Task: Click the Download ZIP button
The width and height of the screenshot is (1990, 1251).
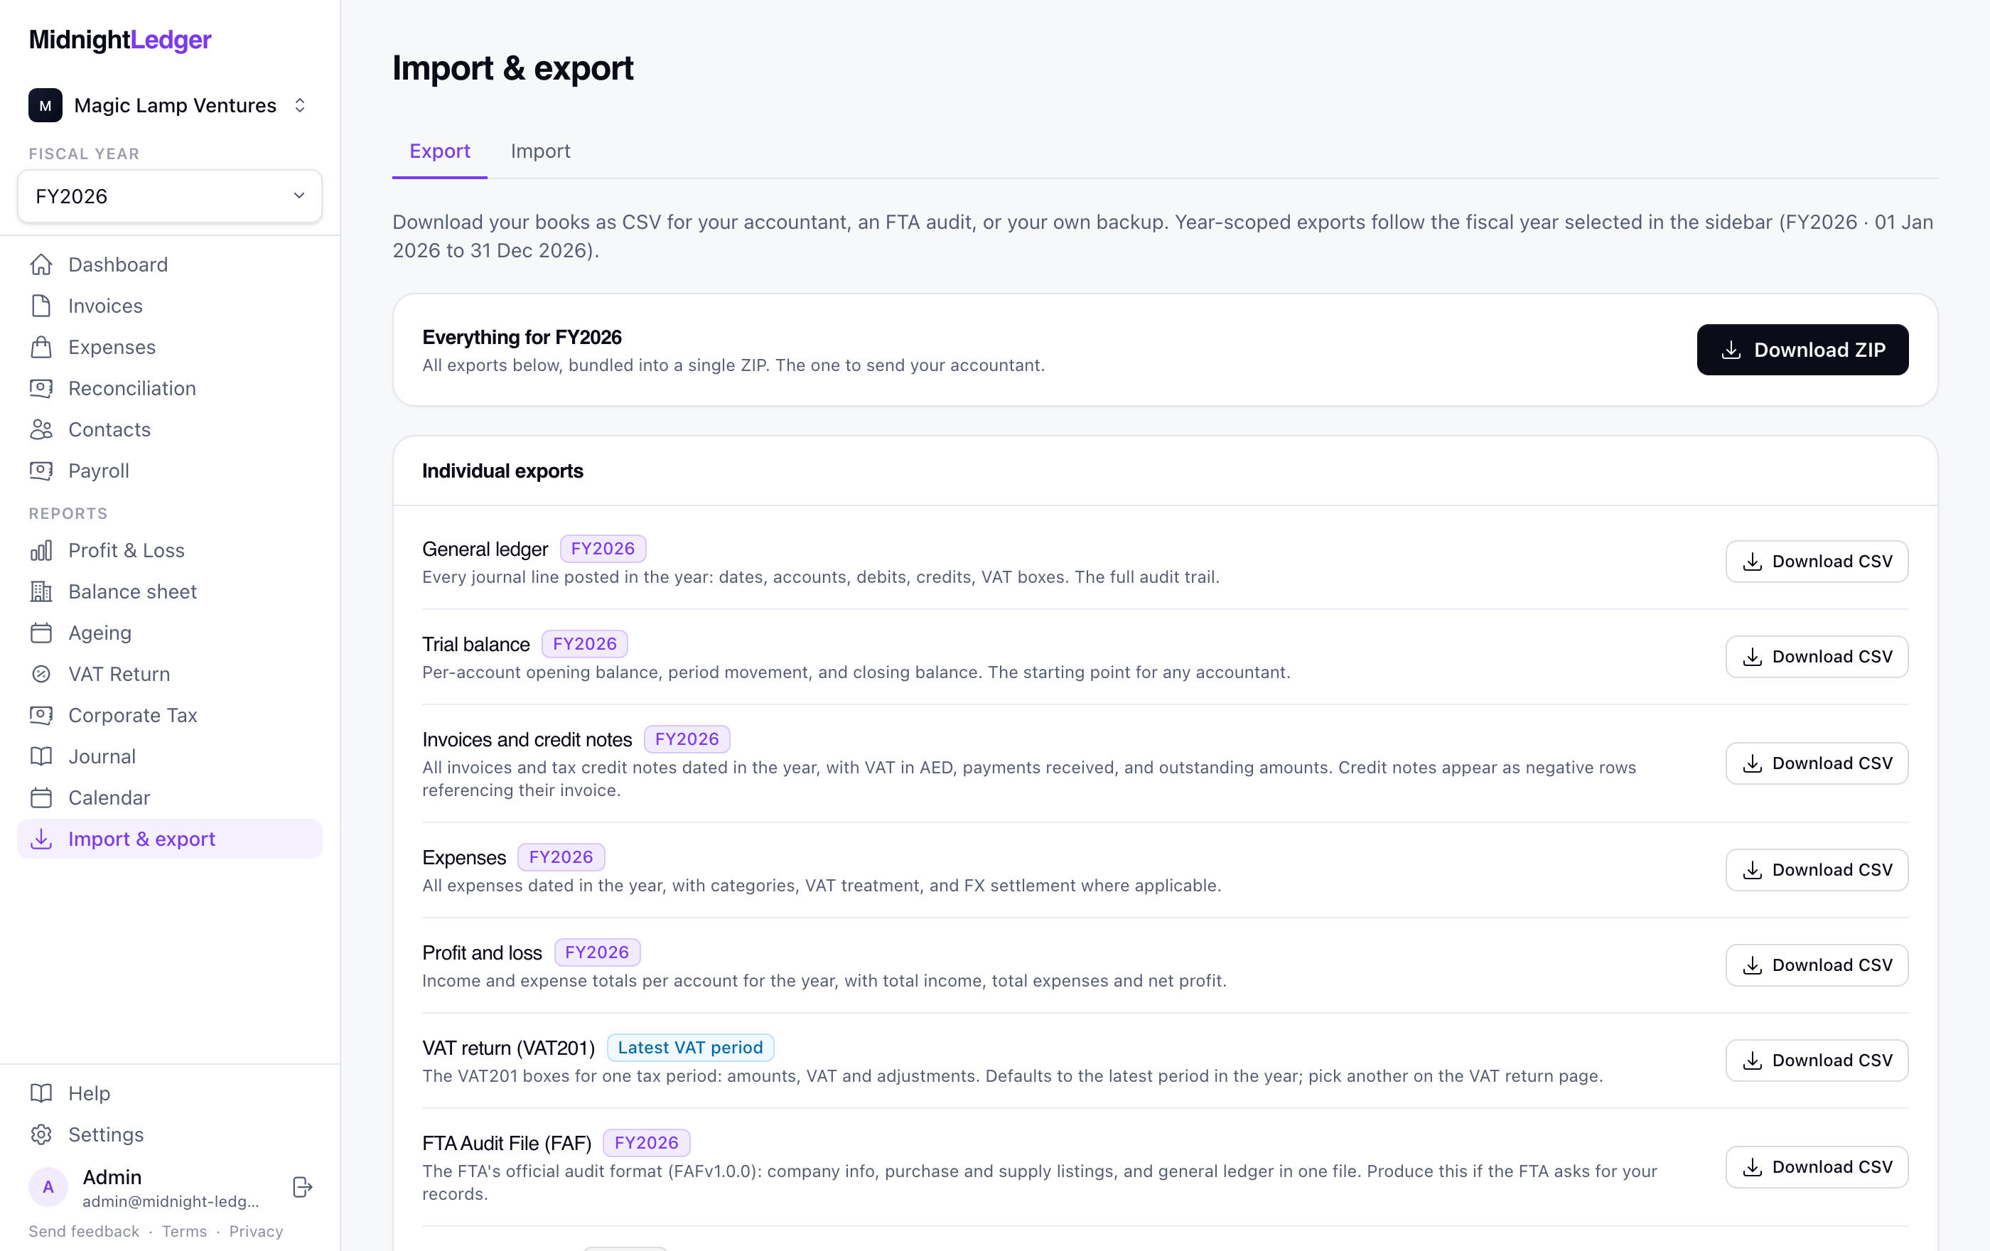Action: (1802, 350)
